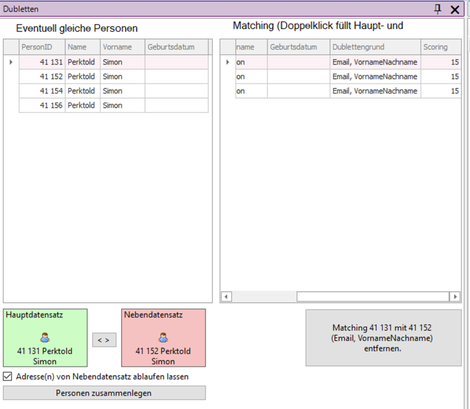The width and height of the screenshot is (470, 409).
Task: Select person row 41 156
Action: point(114,105)
